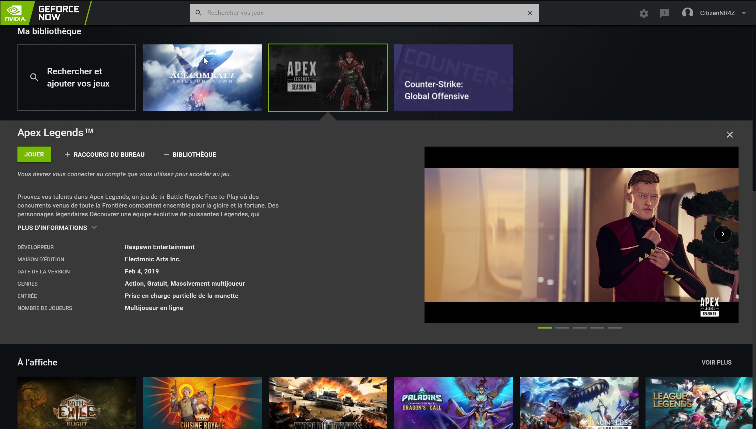The width and height of the screenshot is (756, 429).
Task: Select the second carousel slide indicator
Action: click(562, 327)
